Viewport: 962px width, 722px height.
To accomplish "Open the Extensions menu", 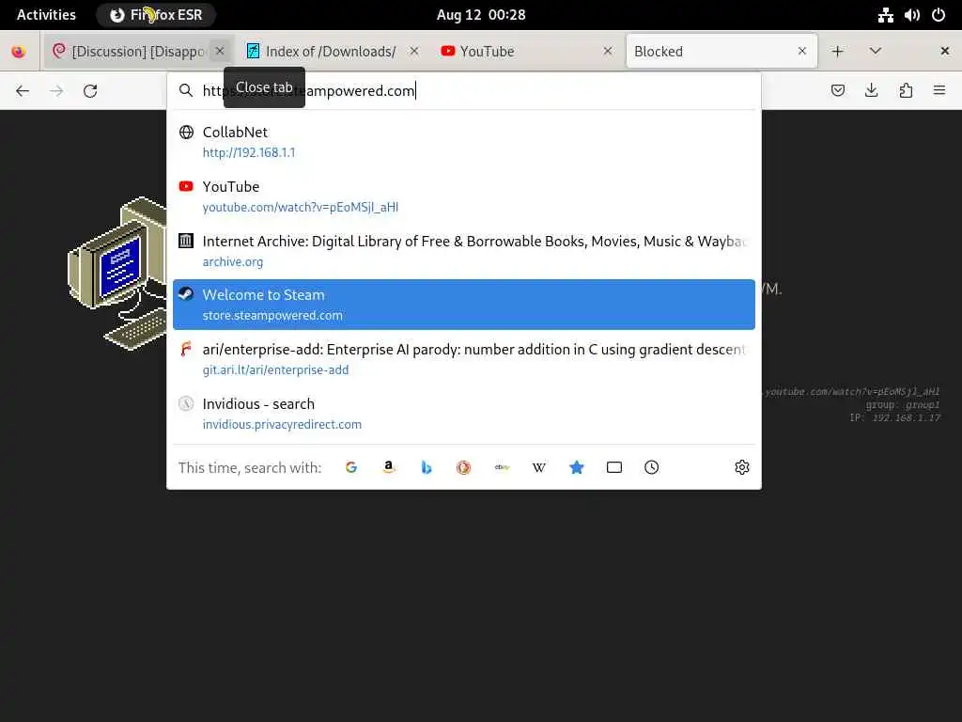I will (x=906, y=91).
